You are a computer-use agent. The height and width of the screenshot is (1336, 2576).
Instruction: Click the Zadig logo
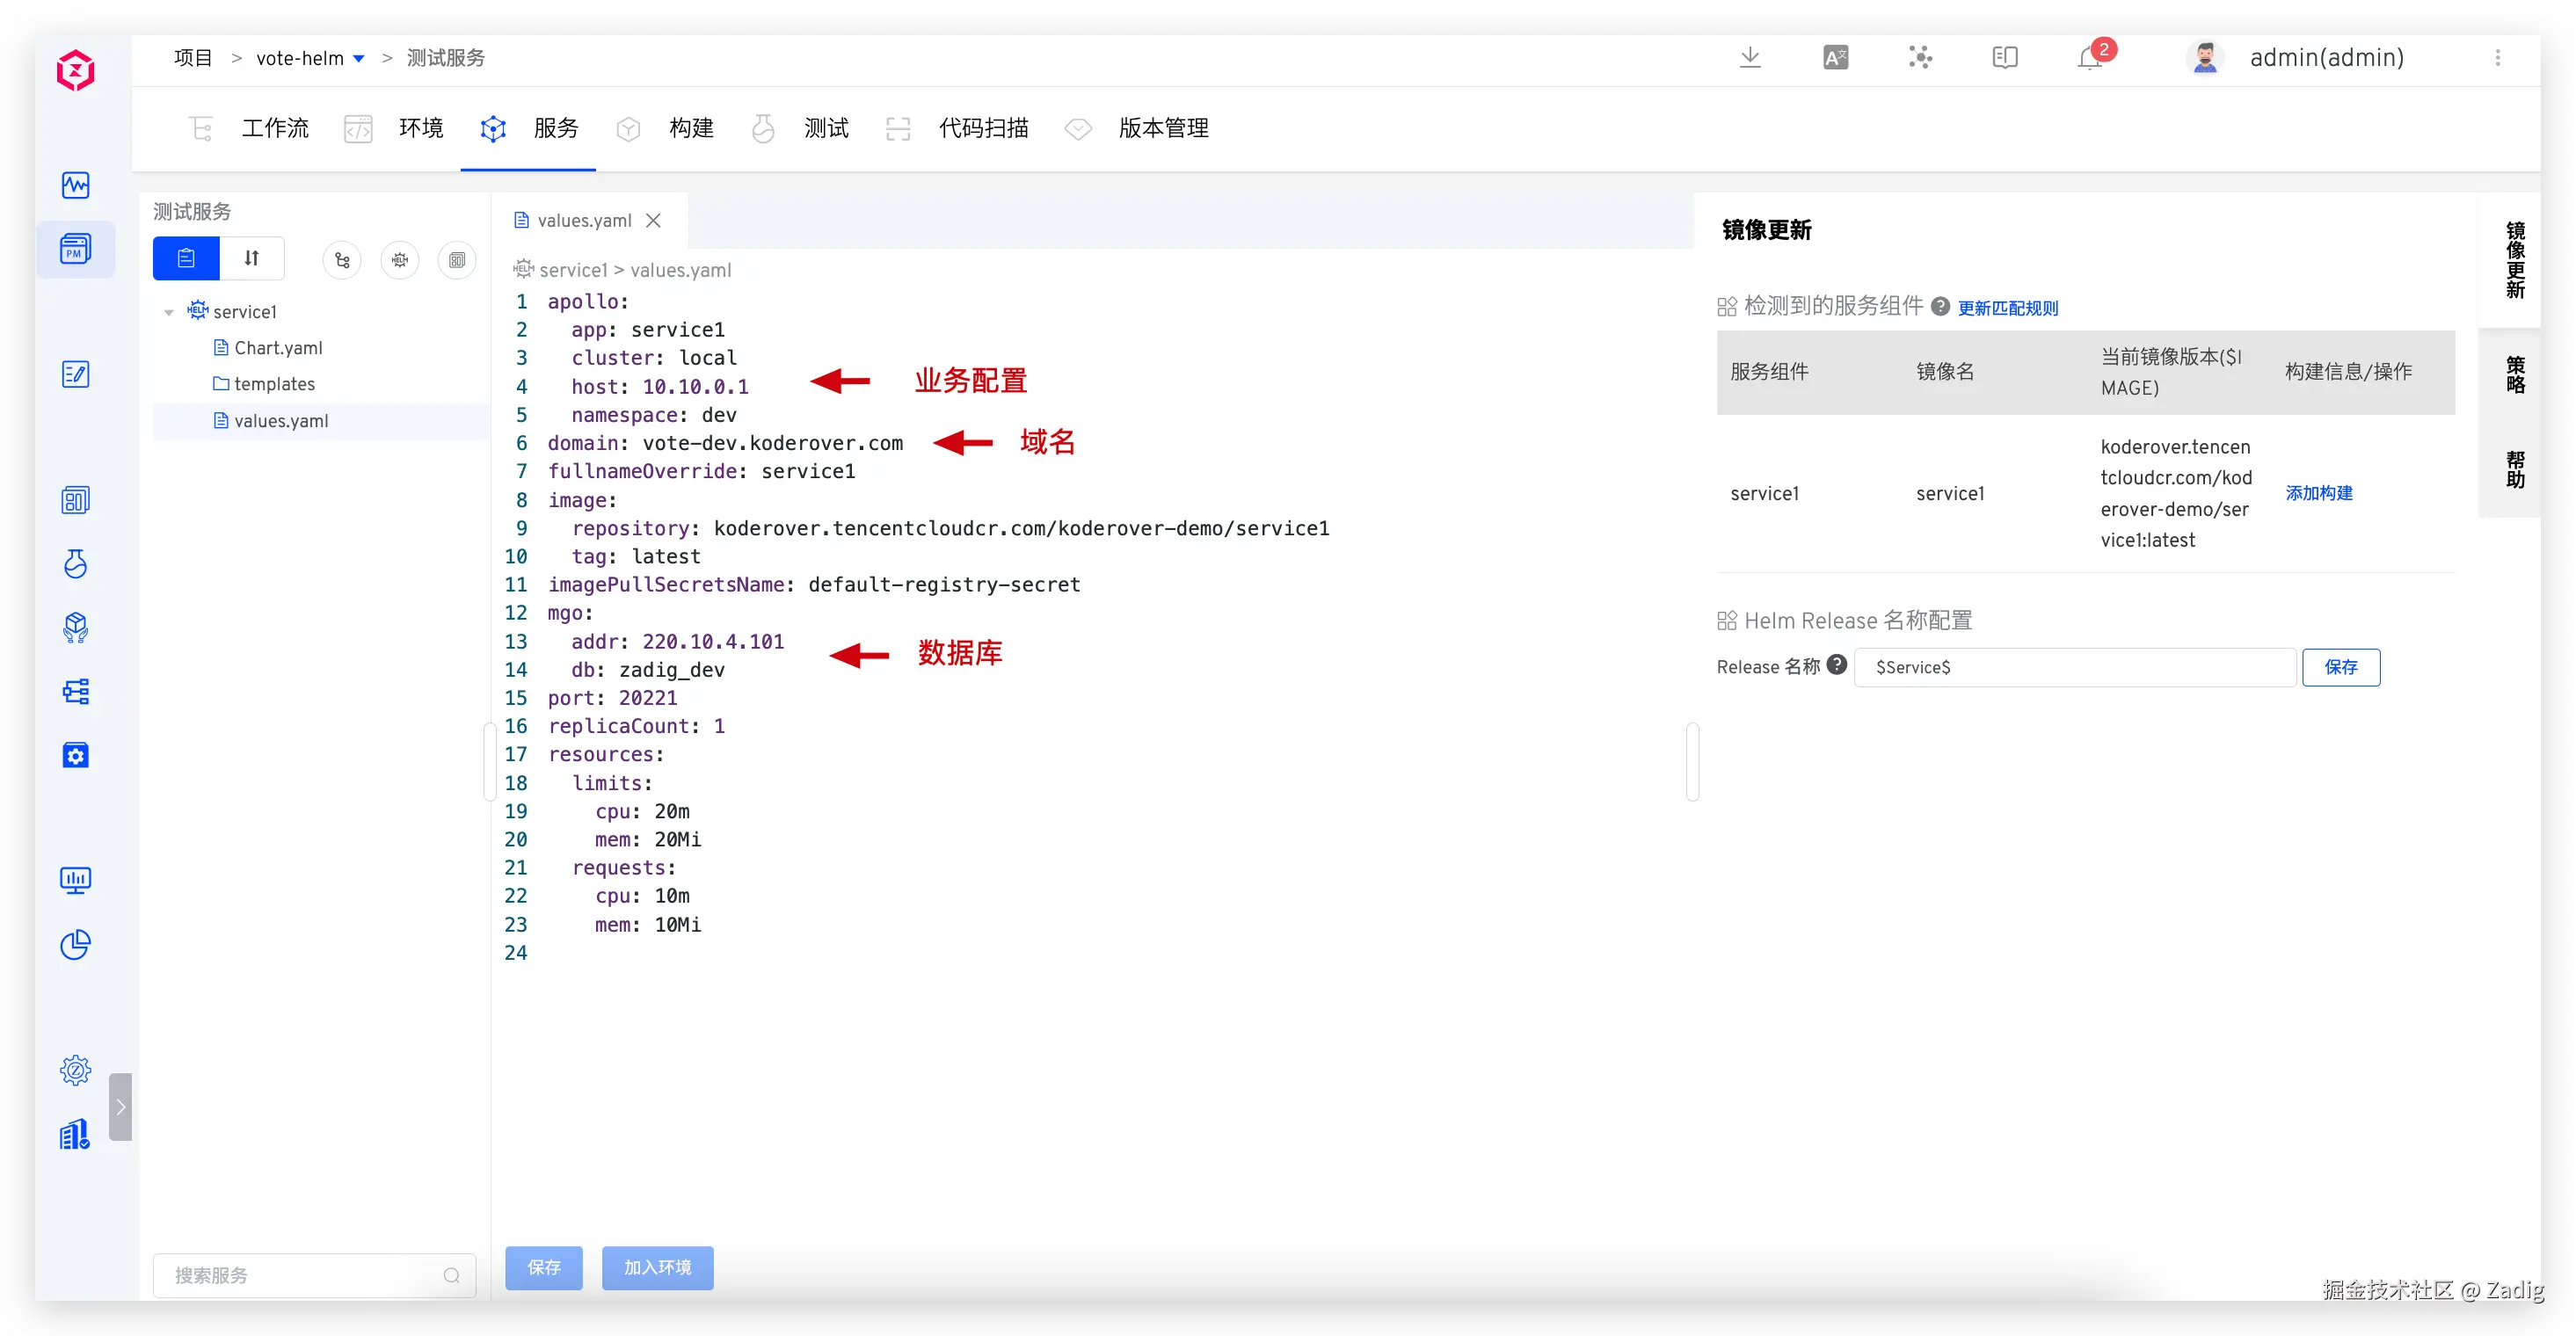75,70
